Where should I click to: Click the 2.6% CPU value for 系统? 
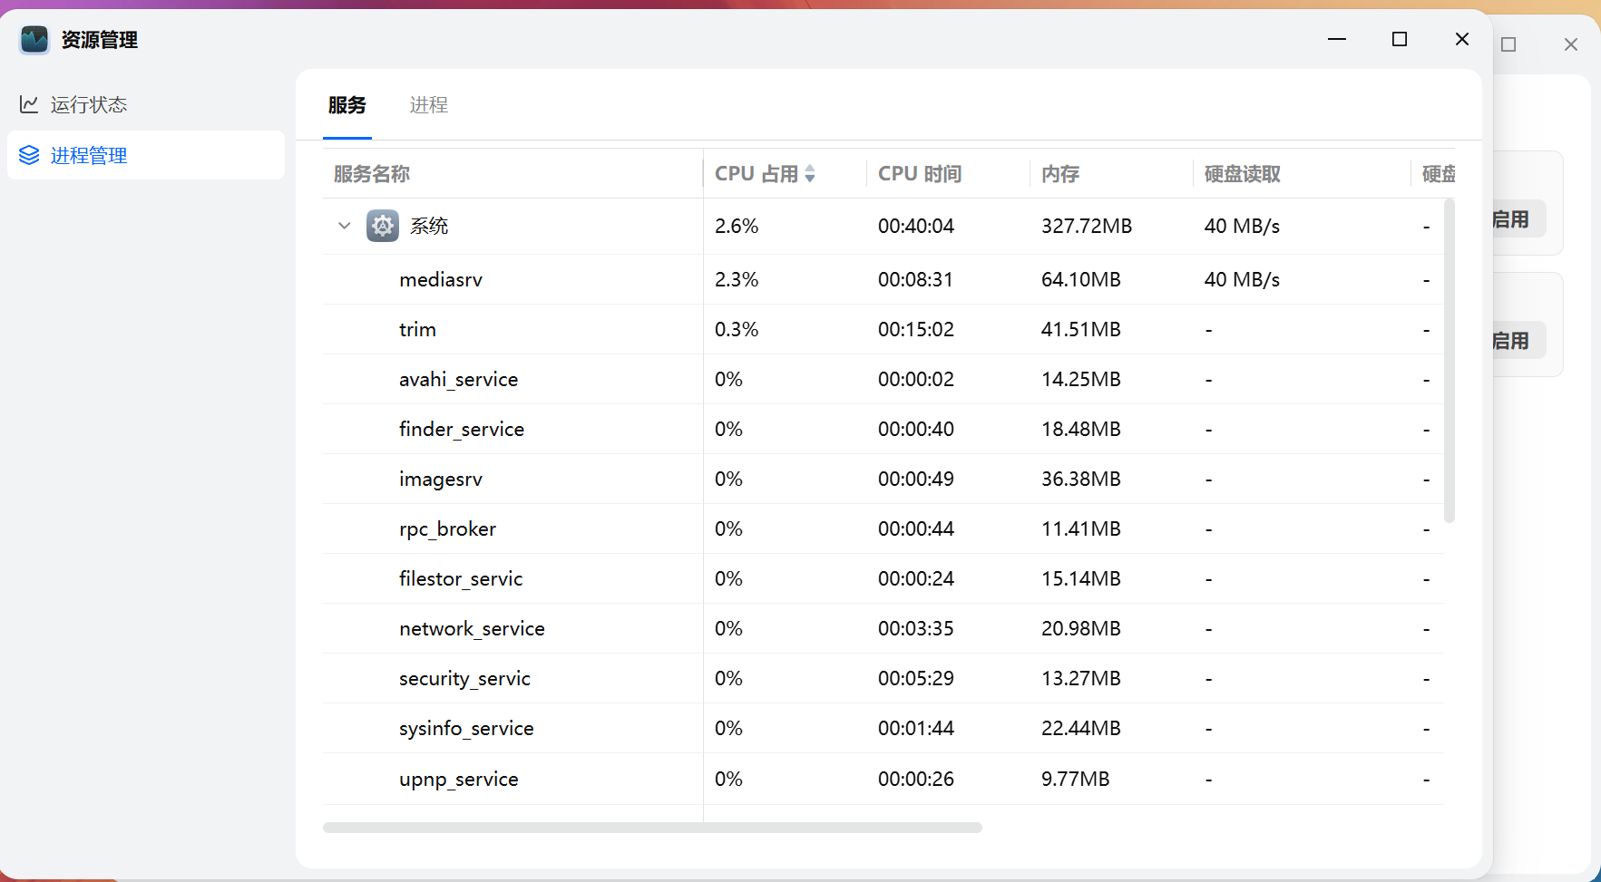pyautogui.click(x=737, y=226)
